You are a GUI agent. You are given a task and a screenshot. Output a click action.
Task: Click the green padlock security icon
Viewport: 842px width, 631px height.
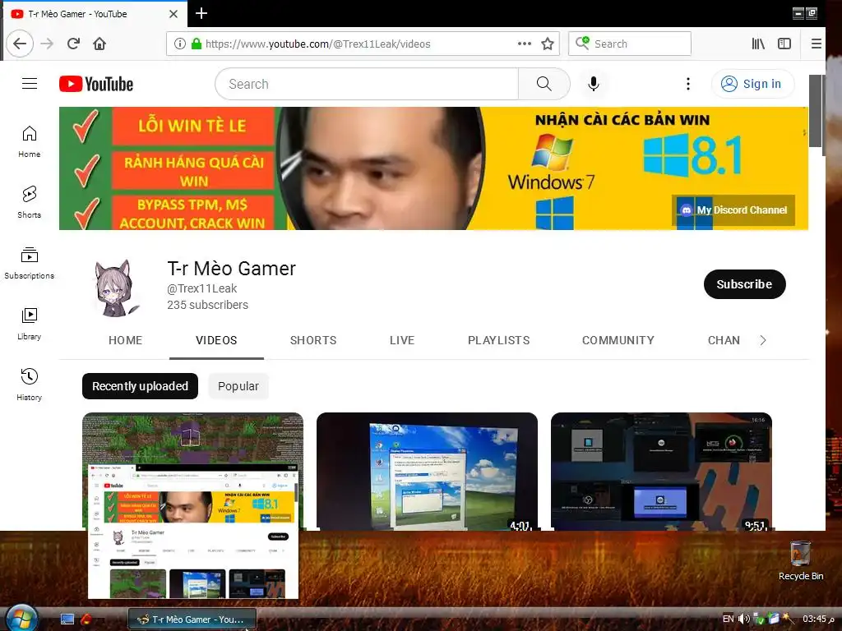pyautogui.click(x=197, y=44)
